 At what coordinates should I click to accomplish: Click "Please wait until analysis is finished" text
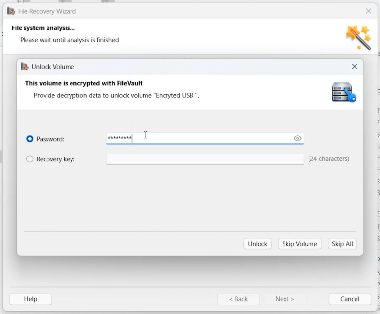(x=70, y=40)
